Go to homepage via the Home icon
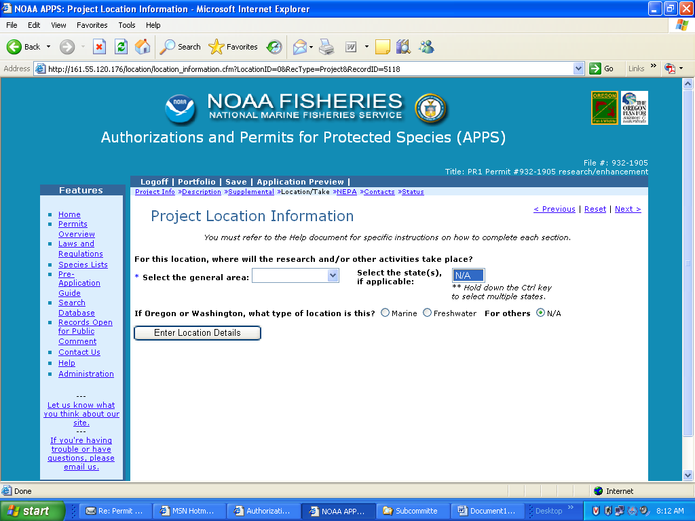Screen dimensions: 695x521 point(143,47)
